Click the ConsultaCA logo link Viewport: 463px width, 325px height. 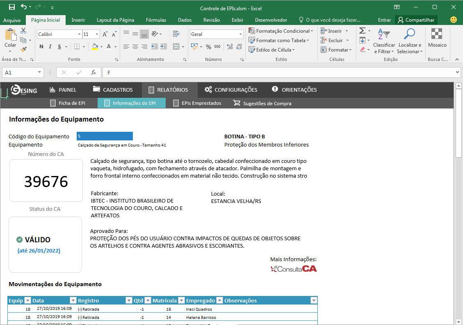[294, 269]
